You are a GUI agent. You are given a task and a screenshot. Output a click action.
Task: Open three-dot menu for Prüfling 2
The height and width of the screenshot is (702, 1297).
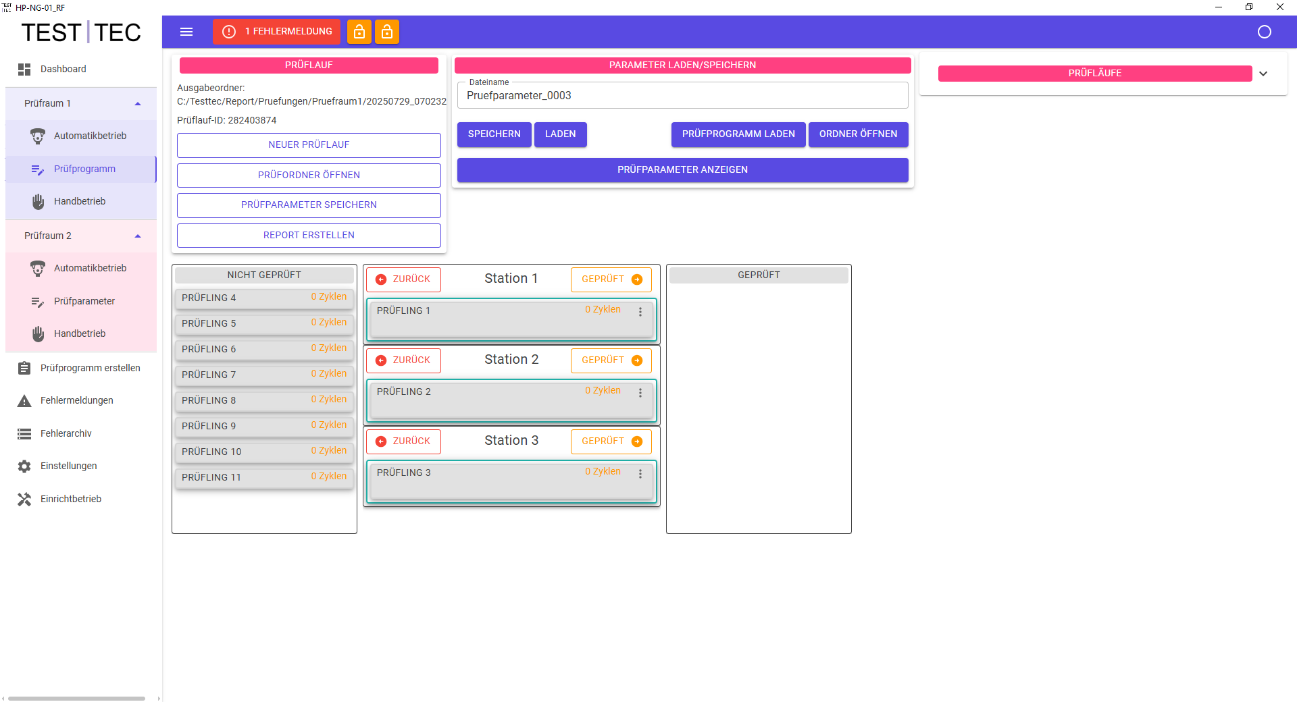[640, 393]
